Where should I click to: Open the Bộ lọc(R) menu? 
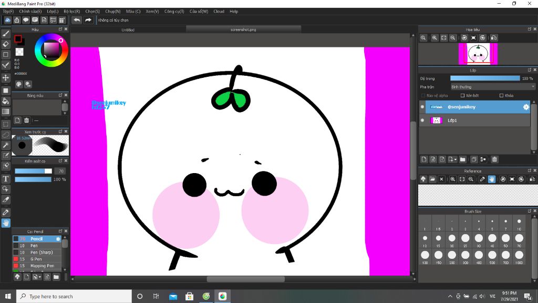pyautogui.click(x=72, y=11)
